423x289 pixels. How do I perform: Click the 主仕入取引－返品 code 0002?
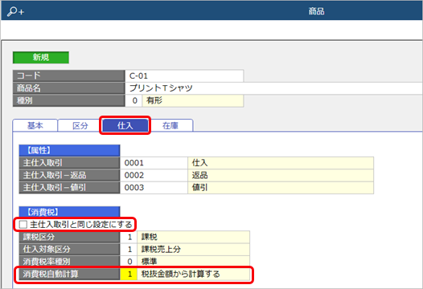pos(154,175)
